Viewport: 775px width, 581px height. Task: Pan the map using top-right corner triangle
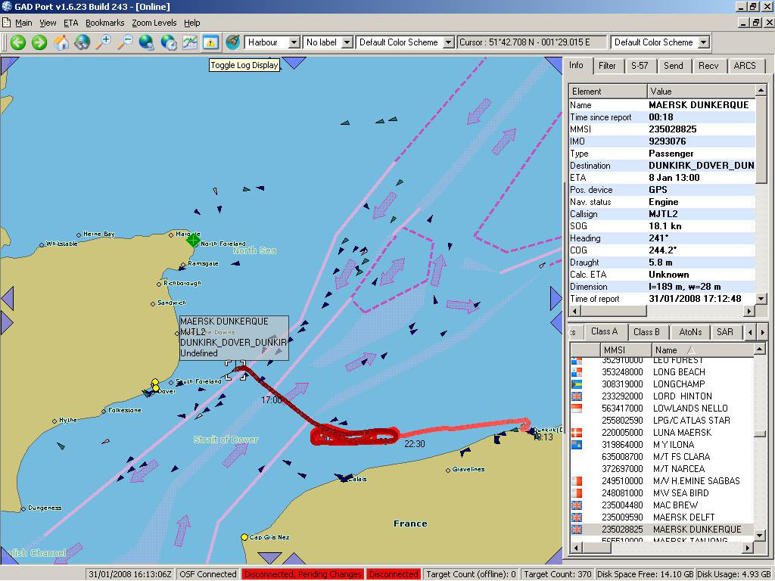[553, 65]
